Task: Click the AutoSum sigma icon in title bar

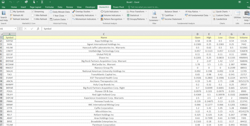Action: coord(42,2)
